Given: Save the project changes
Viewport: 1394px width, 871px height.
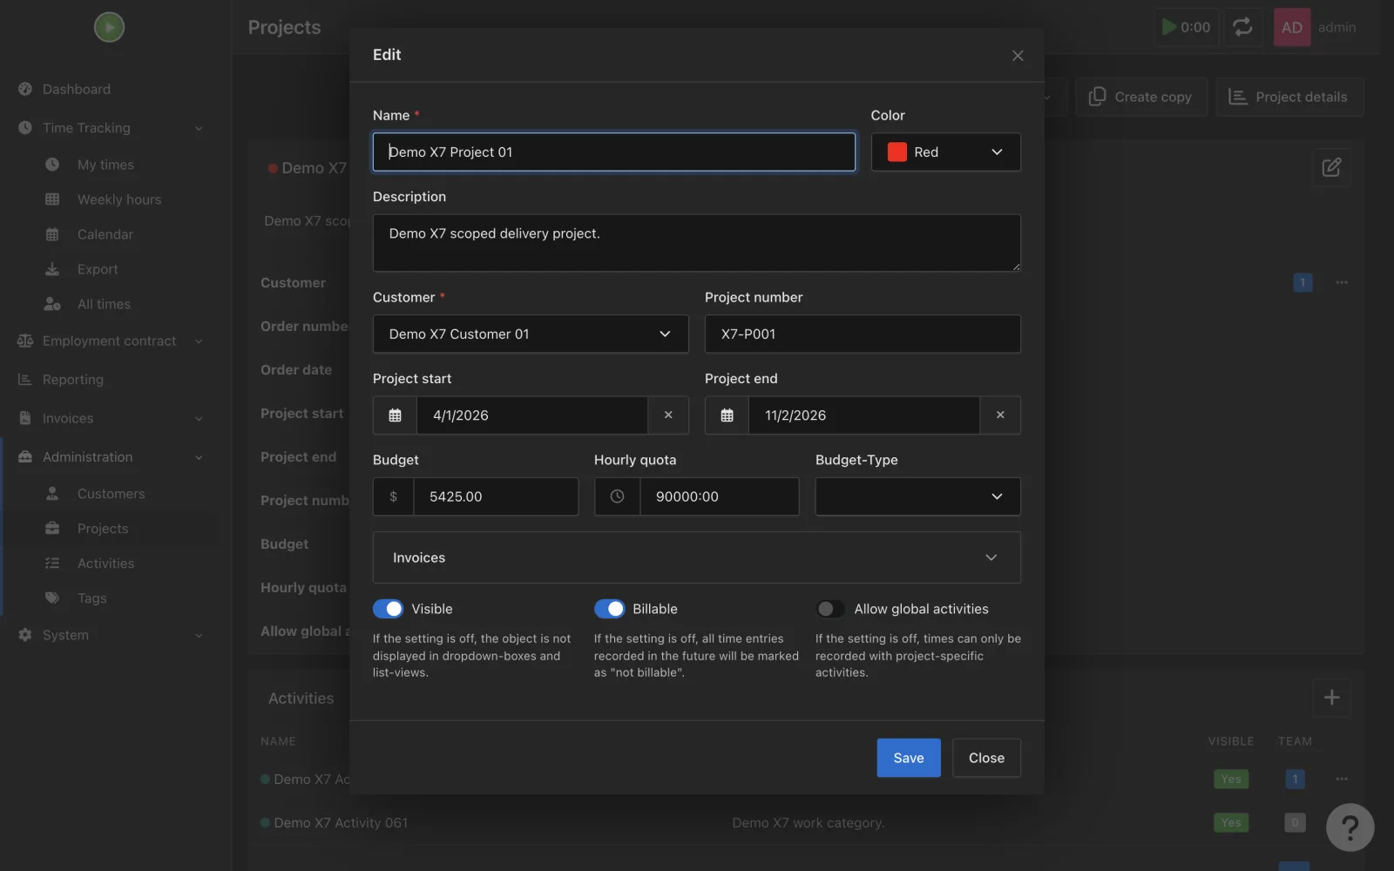Looking at the screenshot, I should click(909, 758).
